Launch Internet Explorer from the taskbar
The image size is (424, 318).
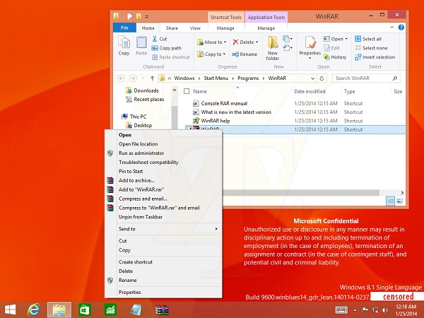coord(33,309)
